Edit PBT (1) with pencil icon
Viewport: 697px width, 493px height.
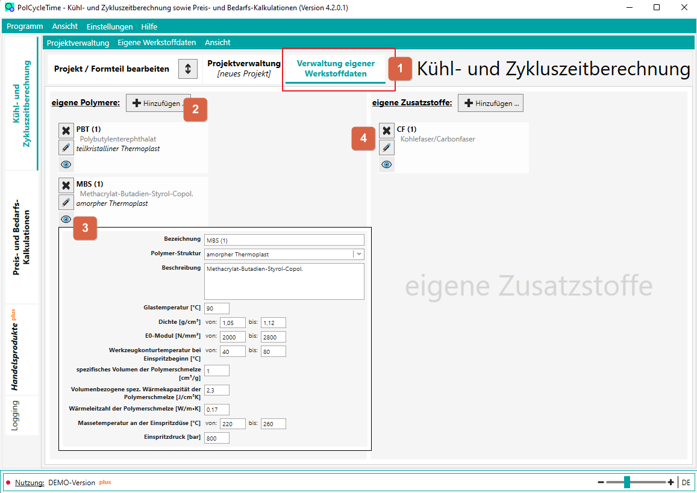click(66, 147)
